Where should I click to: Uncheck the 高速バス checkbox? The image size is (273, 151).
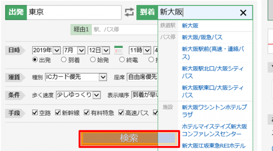click(x=121, y=113)
